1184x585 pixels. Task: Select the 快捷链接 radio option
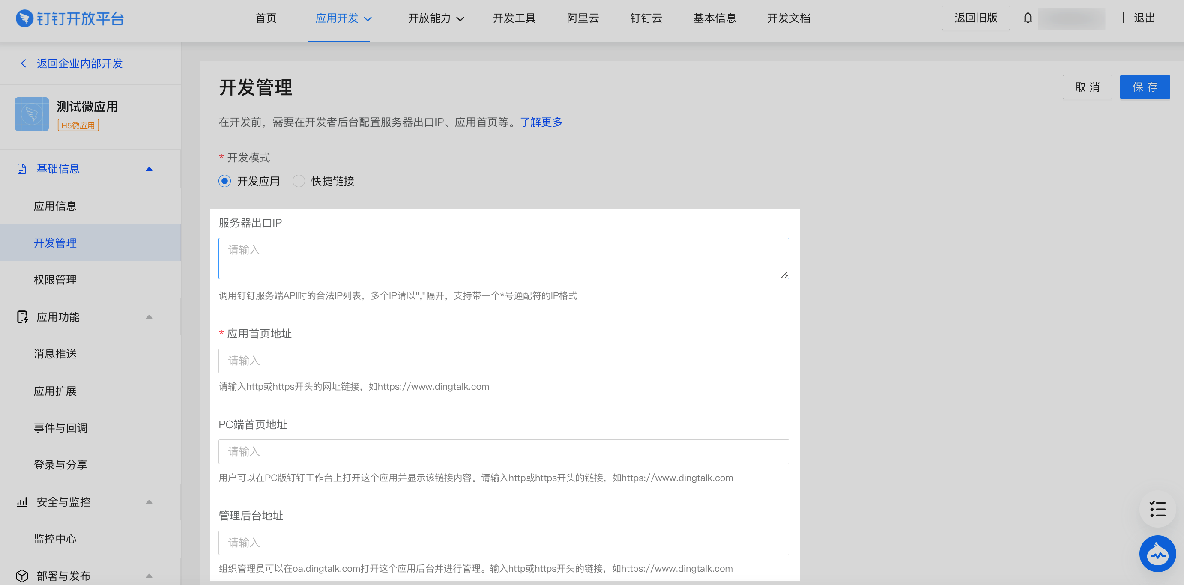coord(299,181)
